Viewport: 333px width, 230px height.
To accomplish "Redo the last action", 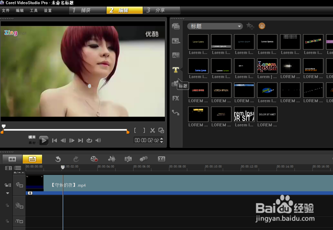I will (x=76, y=159).
